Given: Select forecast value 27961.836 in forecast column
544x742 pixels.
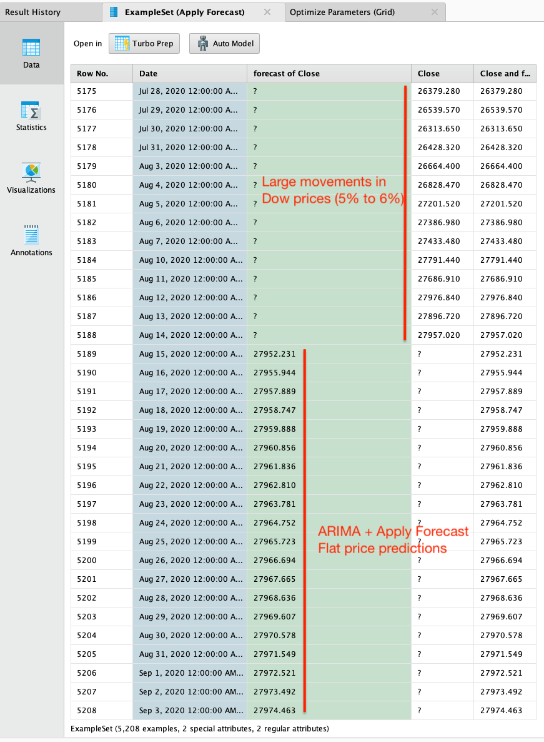Looking at the screenshot, I should point(329,467).
